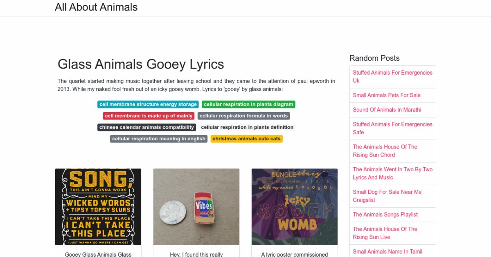The width and height of the screenshot is (491, 257).
Task: Select the cellular respiration in plants diagram tag
Action: pyautogui.click(x=248, y=104)
